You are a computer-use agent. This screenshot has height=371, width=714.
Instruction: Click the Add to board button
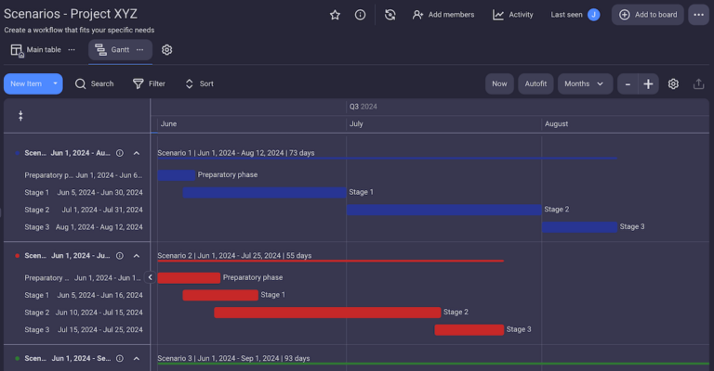pyautogui.click(x=648, y=15)
